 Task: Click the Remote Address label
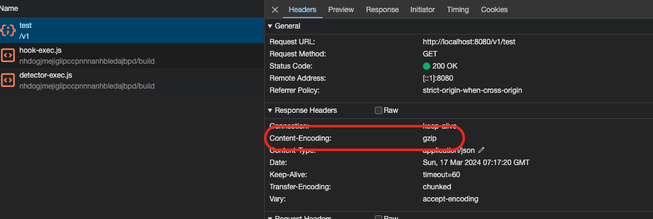[x=298, y=78]
